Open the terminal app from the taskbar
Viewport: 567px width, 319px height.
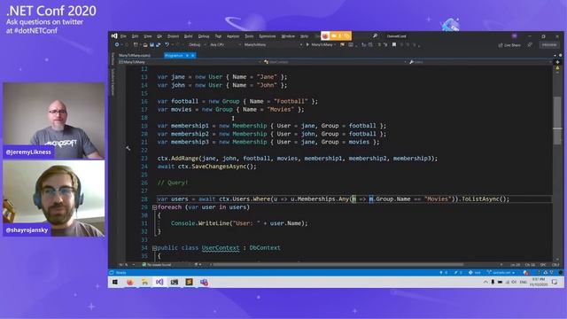175,282
